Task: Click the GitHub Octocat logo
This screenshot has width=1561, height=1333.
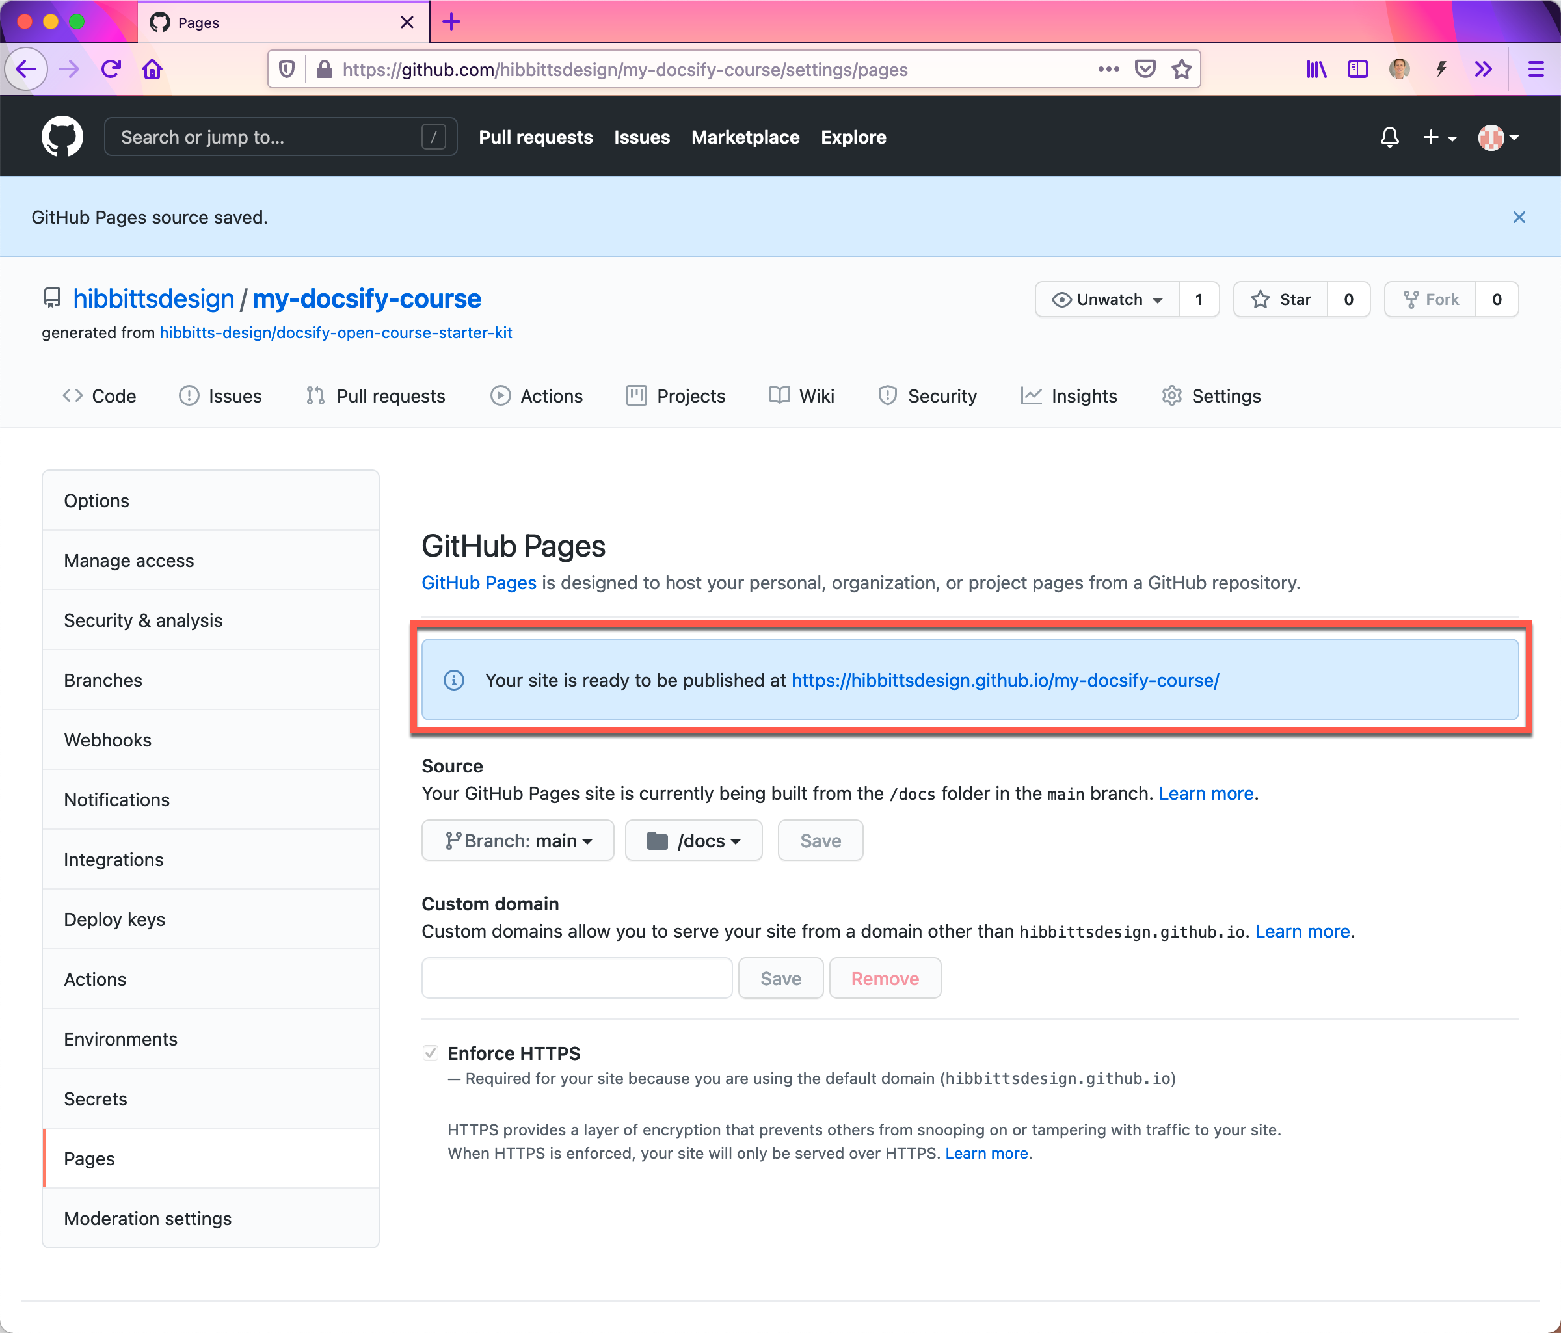Action: point(62,137)
